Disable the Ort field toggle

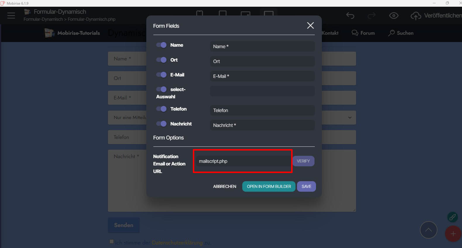click(161, 60)
